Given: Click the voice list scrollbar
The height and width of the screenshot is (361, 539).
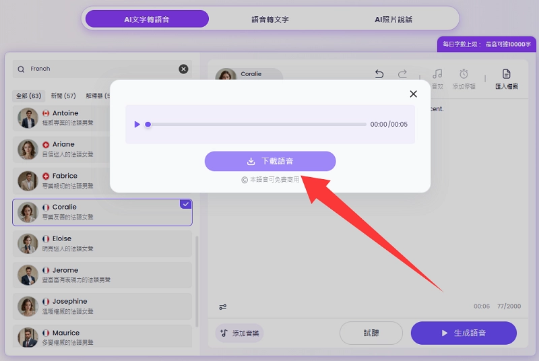Looking at the screenshot, I should (x=197, y=282).
